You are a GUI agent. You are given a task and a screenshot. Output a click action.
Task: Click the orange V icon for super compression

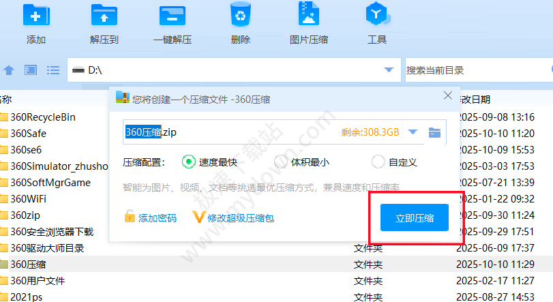(198, 217)
